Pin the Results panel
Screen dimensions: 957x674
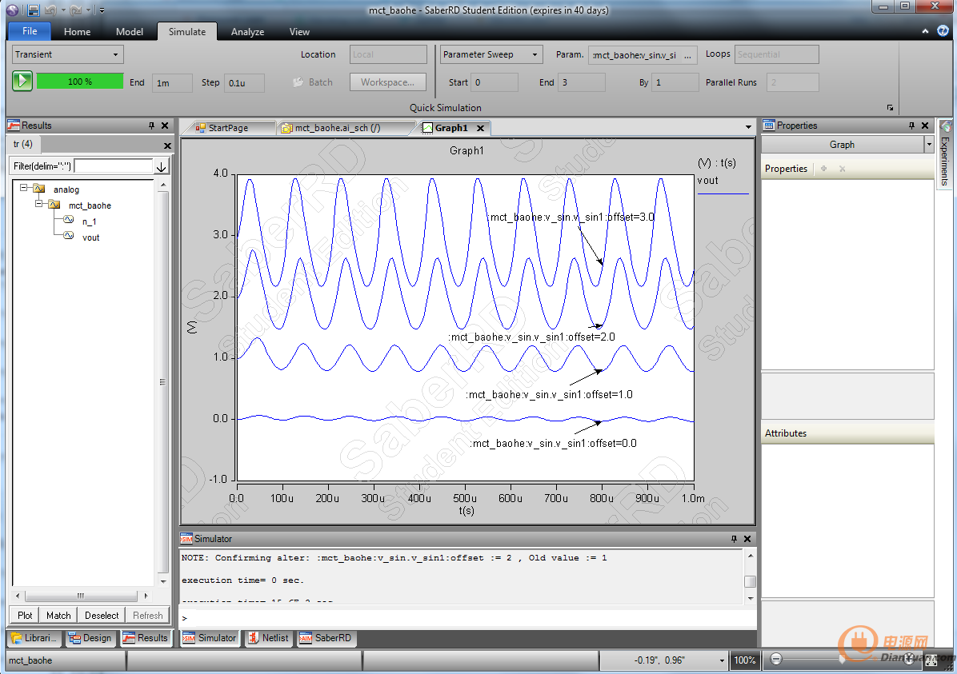coord(151,125)
